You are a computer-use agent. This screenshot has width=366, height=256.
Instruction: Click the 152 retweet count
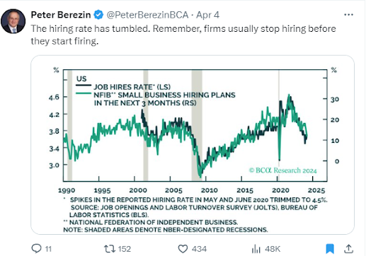[x=125, y=249]
